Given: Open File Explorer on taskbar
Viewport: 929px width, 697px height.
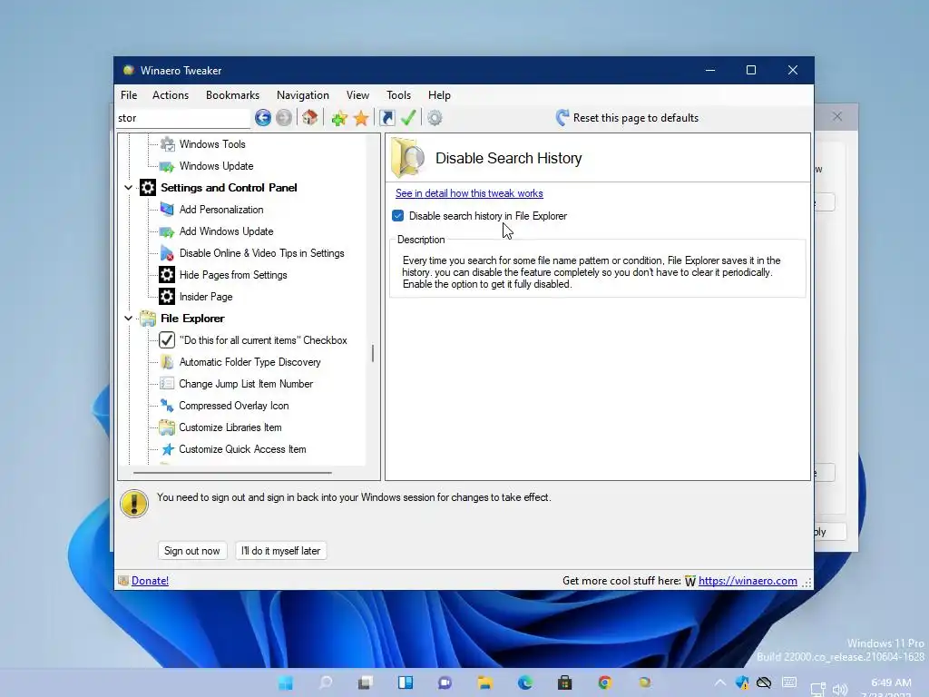Looking at the screenshot, I should [485, 682].
